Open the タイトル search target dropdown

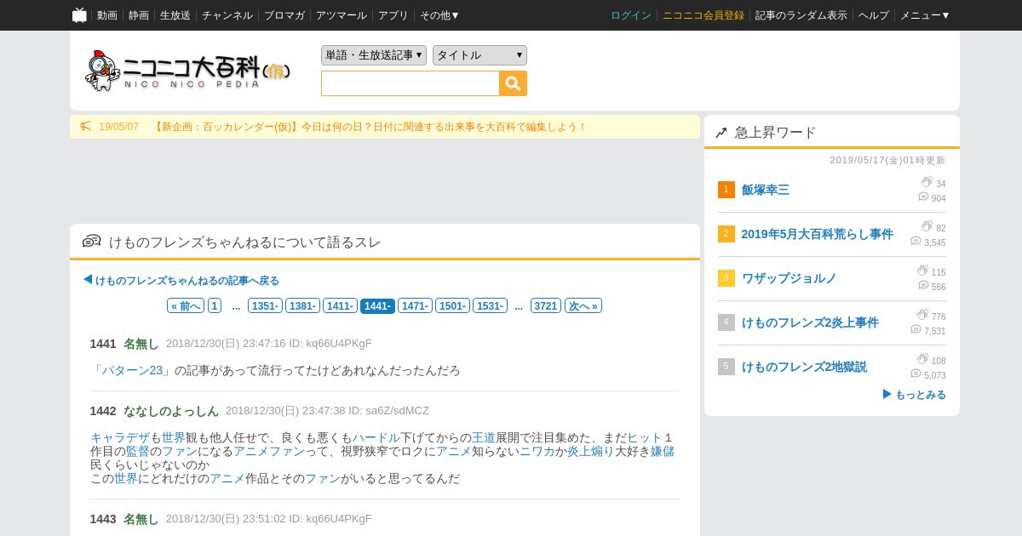point(479,55)
